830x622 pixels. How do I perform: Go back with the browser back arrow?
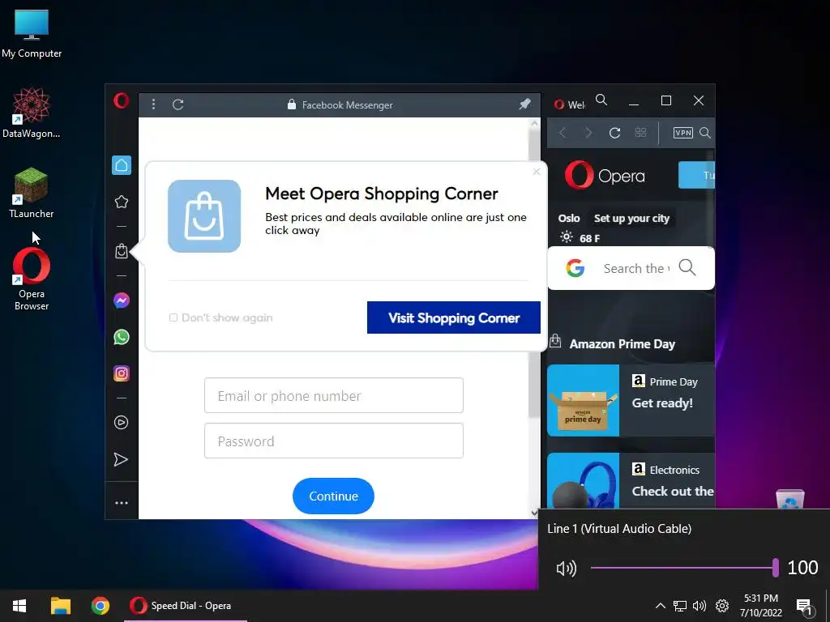coord(563,133)
